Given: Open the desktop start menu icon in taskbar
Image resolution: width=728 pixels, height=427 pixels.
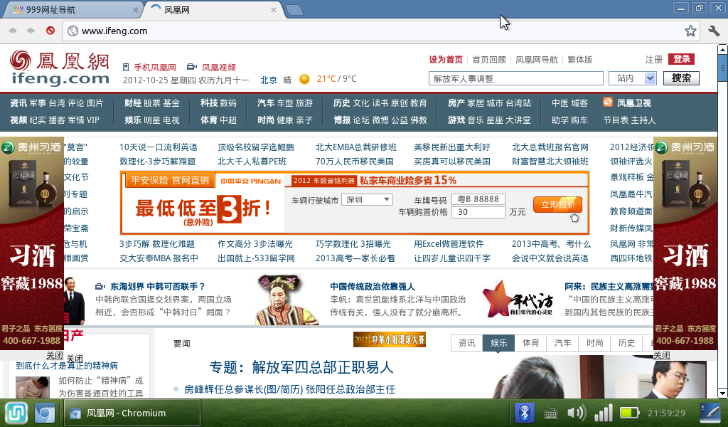Looking at the screenshot, I should pos(16,413).
